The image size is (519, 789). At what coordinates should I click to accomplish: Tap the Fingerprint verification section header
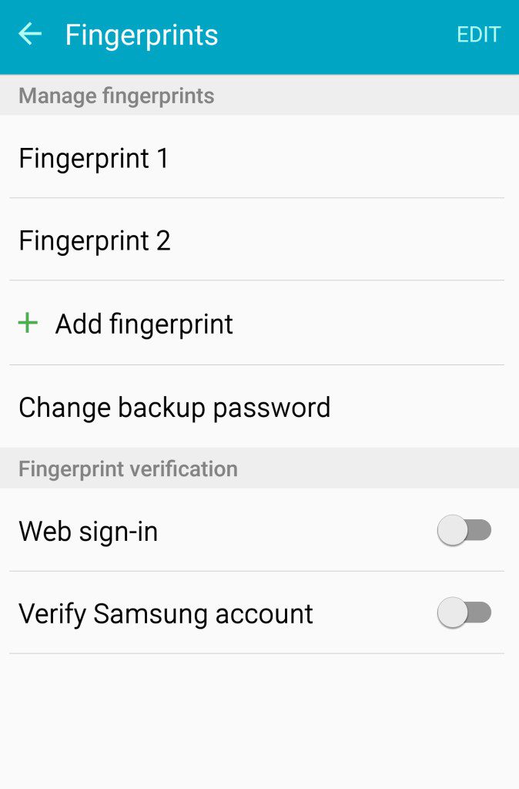(127, 467)
